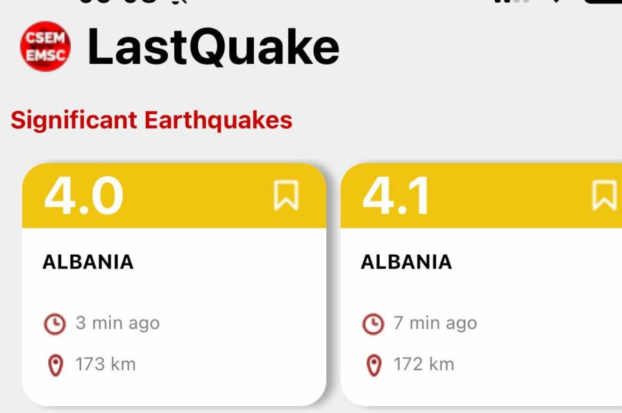The height and width of the screenshot is (413, 622).
Task: Select the Significant Earthquakes heading
Action: [151, 120]
